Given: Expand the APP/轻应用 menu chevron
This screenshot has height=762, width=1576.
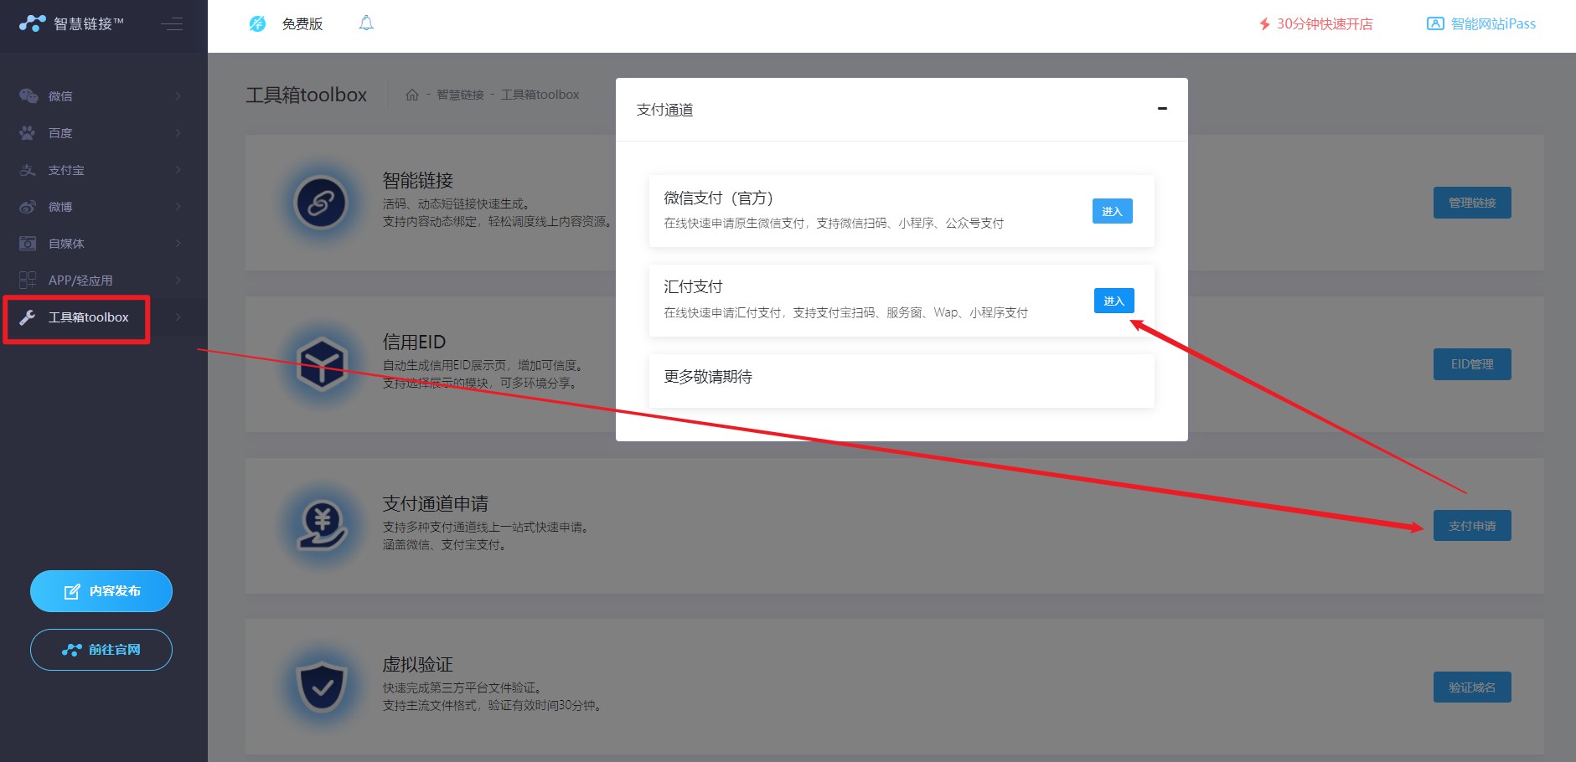Looking at the screenshot, I should click(x=178, y=280).
